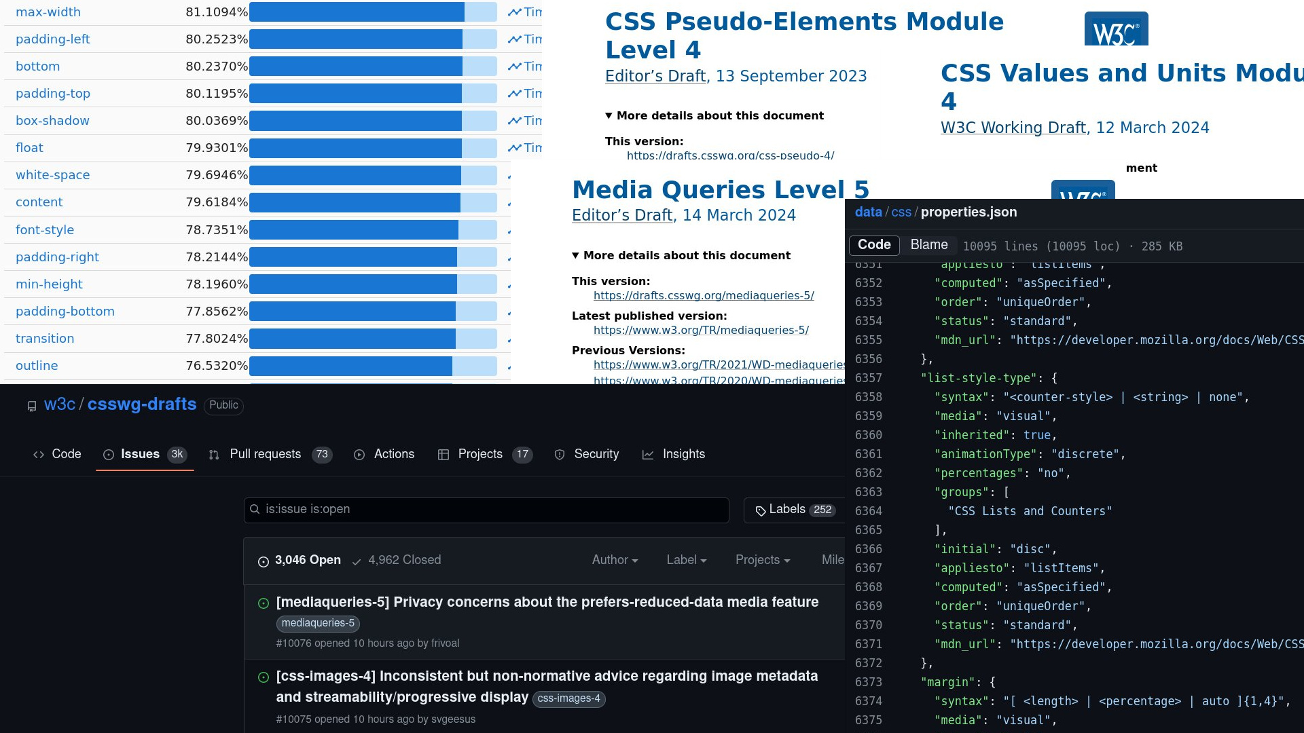Open www.w3.org/TR/mediaqueries-5 latest version link

[701, 331]
